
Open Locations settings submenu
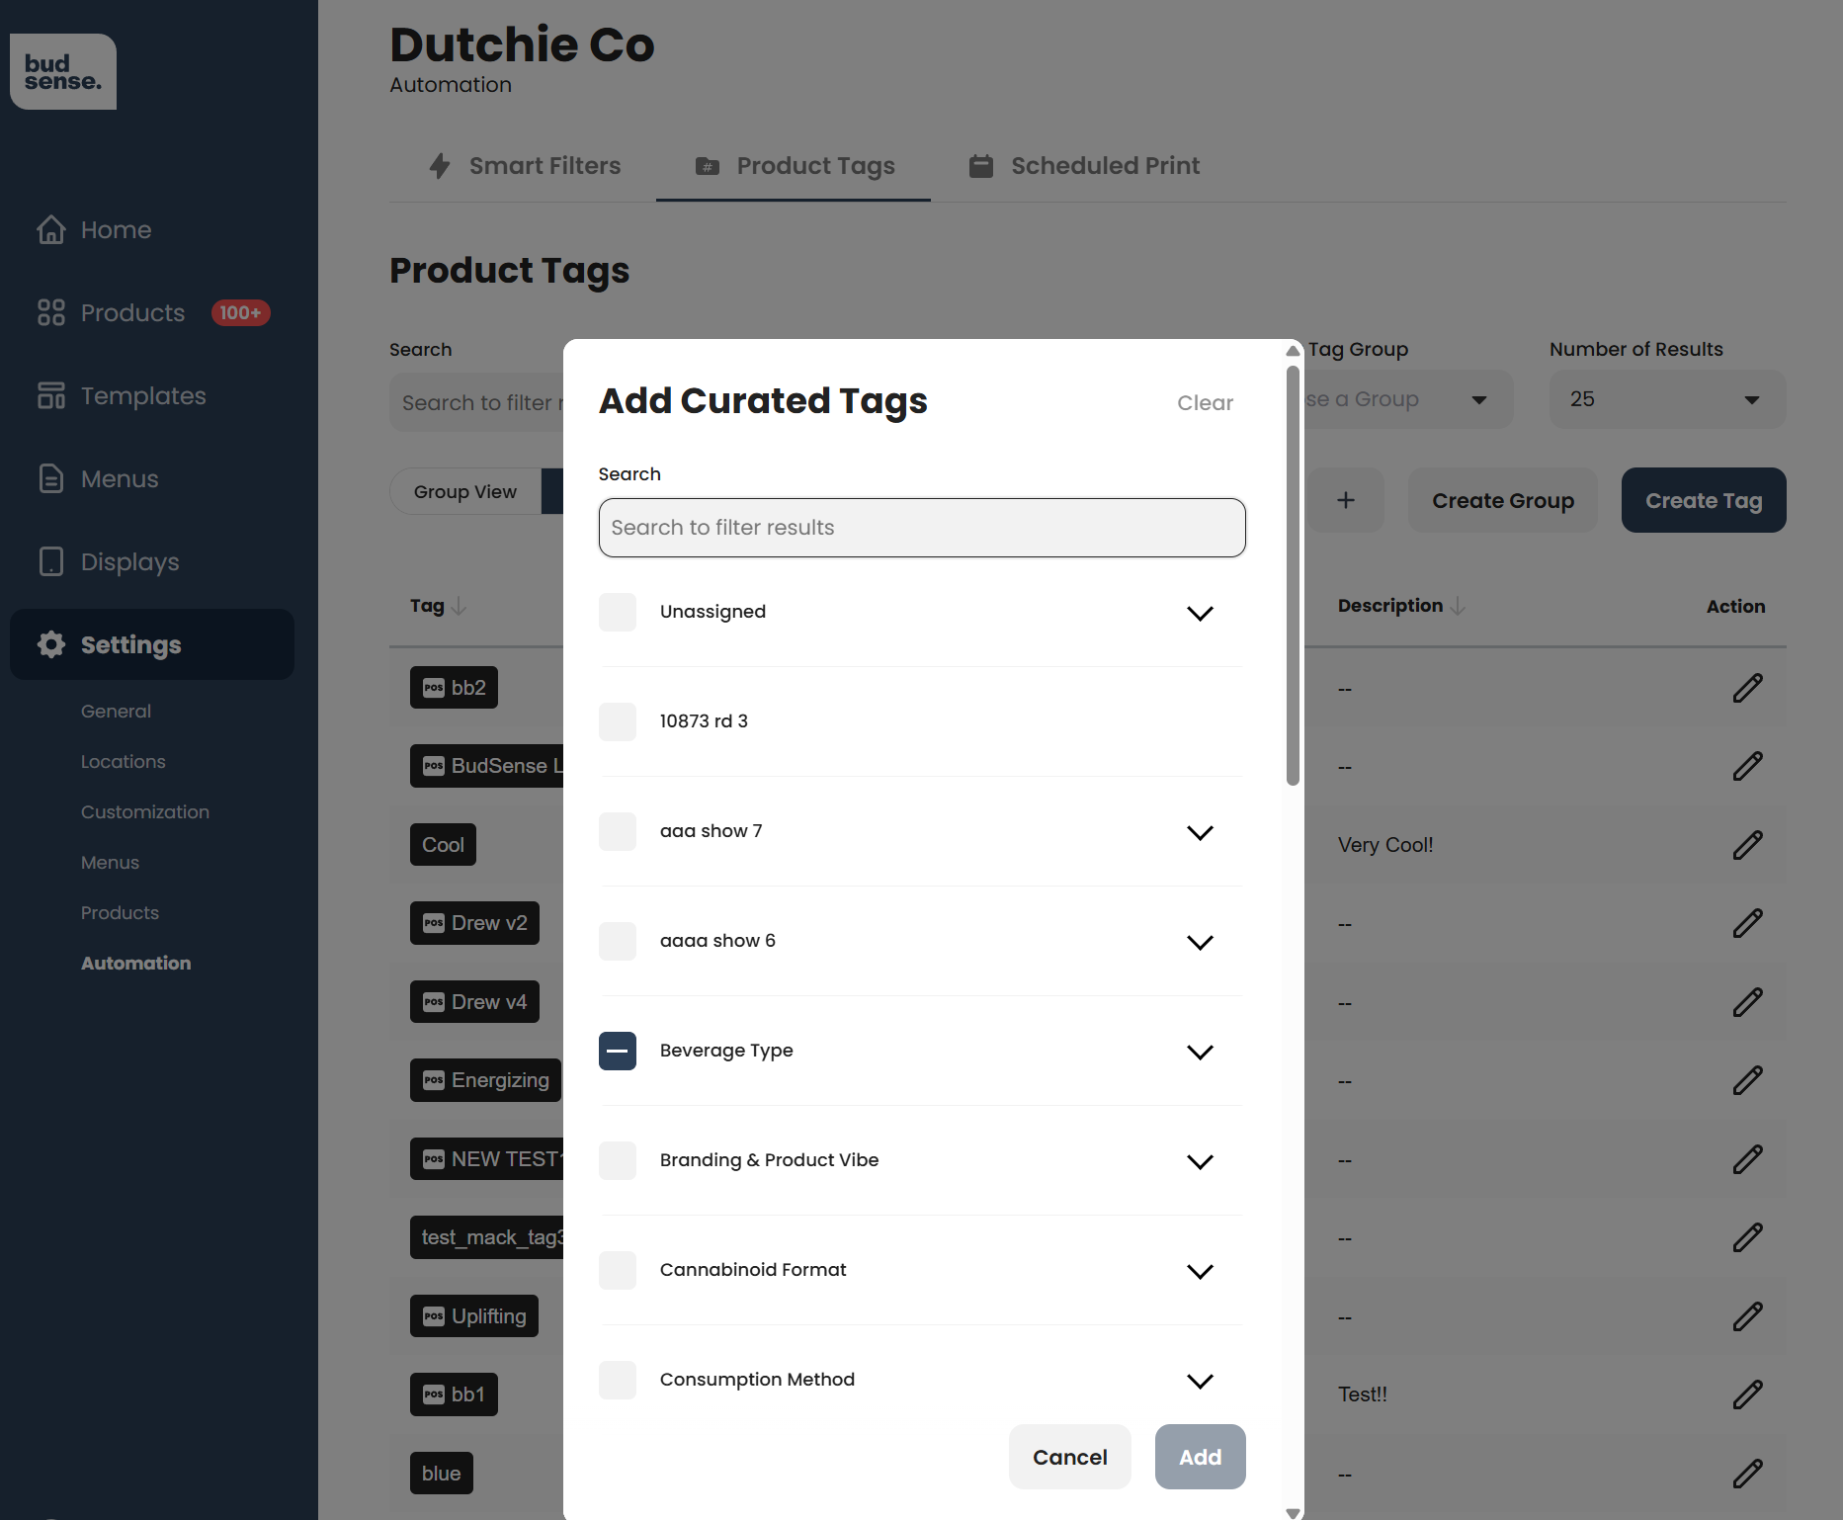tap(124, 762)
